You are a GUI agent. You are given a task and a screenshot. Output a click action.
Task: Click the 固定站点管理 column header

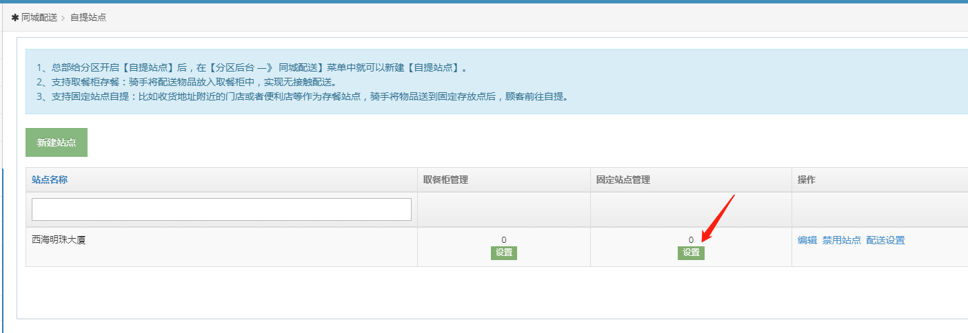click(623, 180)
